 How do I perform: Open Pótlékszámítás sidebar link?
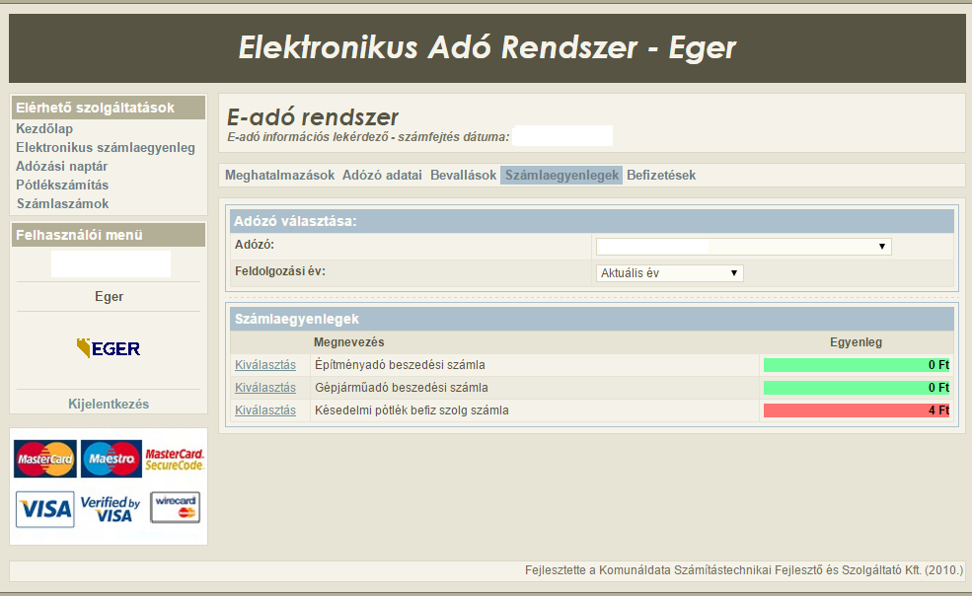[62, 185]
